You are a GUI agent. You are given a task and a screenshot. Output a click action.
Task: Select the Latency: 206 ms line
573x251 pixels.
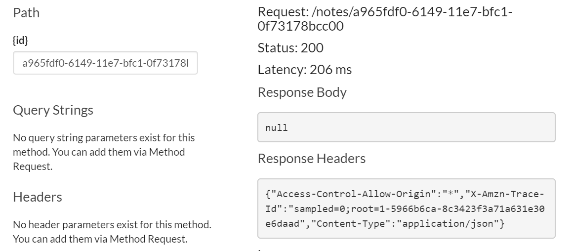[305, 69]
